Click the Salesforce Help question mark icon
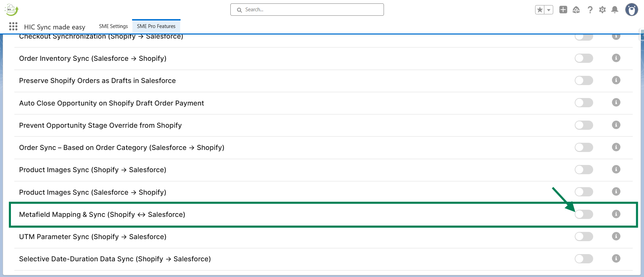This screenshot has width=644, height=277. pos(590,10)
